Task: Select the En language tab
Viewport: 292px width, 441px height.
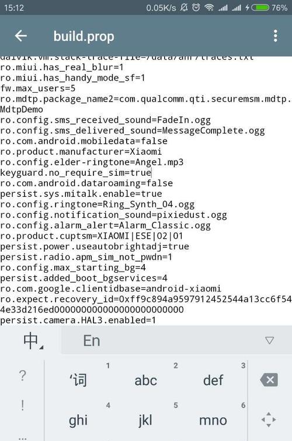Action: [92, 341]
